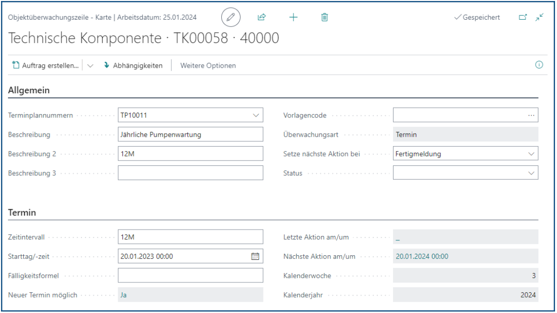Expand the arrow next to Auftrag erstellen

tap(90, 65)
